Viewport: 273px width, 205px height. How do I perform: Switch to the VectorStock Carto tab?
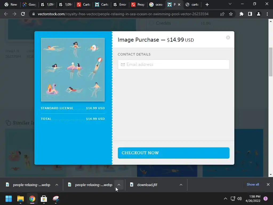tap(102, 5)
